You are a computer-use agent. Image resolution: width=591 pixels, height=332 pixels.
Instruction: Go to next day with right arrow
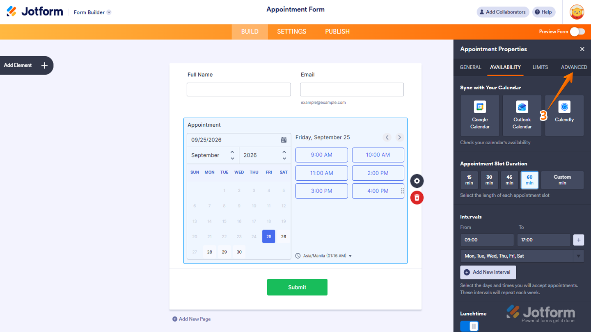click(399, 137)
